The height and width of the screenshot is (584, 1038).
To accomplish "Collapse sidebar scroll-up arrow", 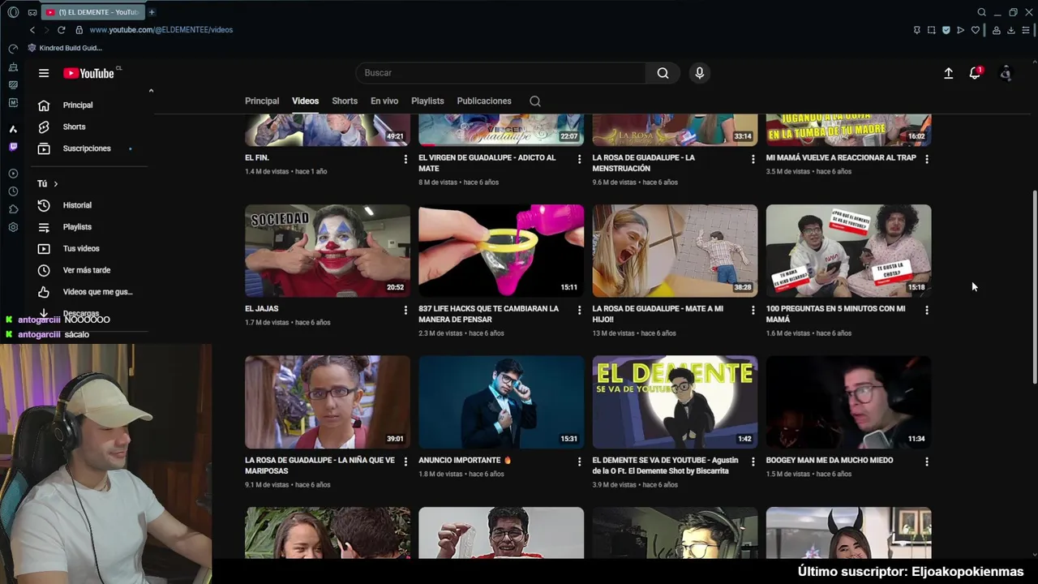I will pyautogui.click(x=151, y=91).
